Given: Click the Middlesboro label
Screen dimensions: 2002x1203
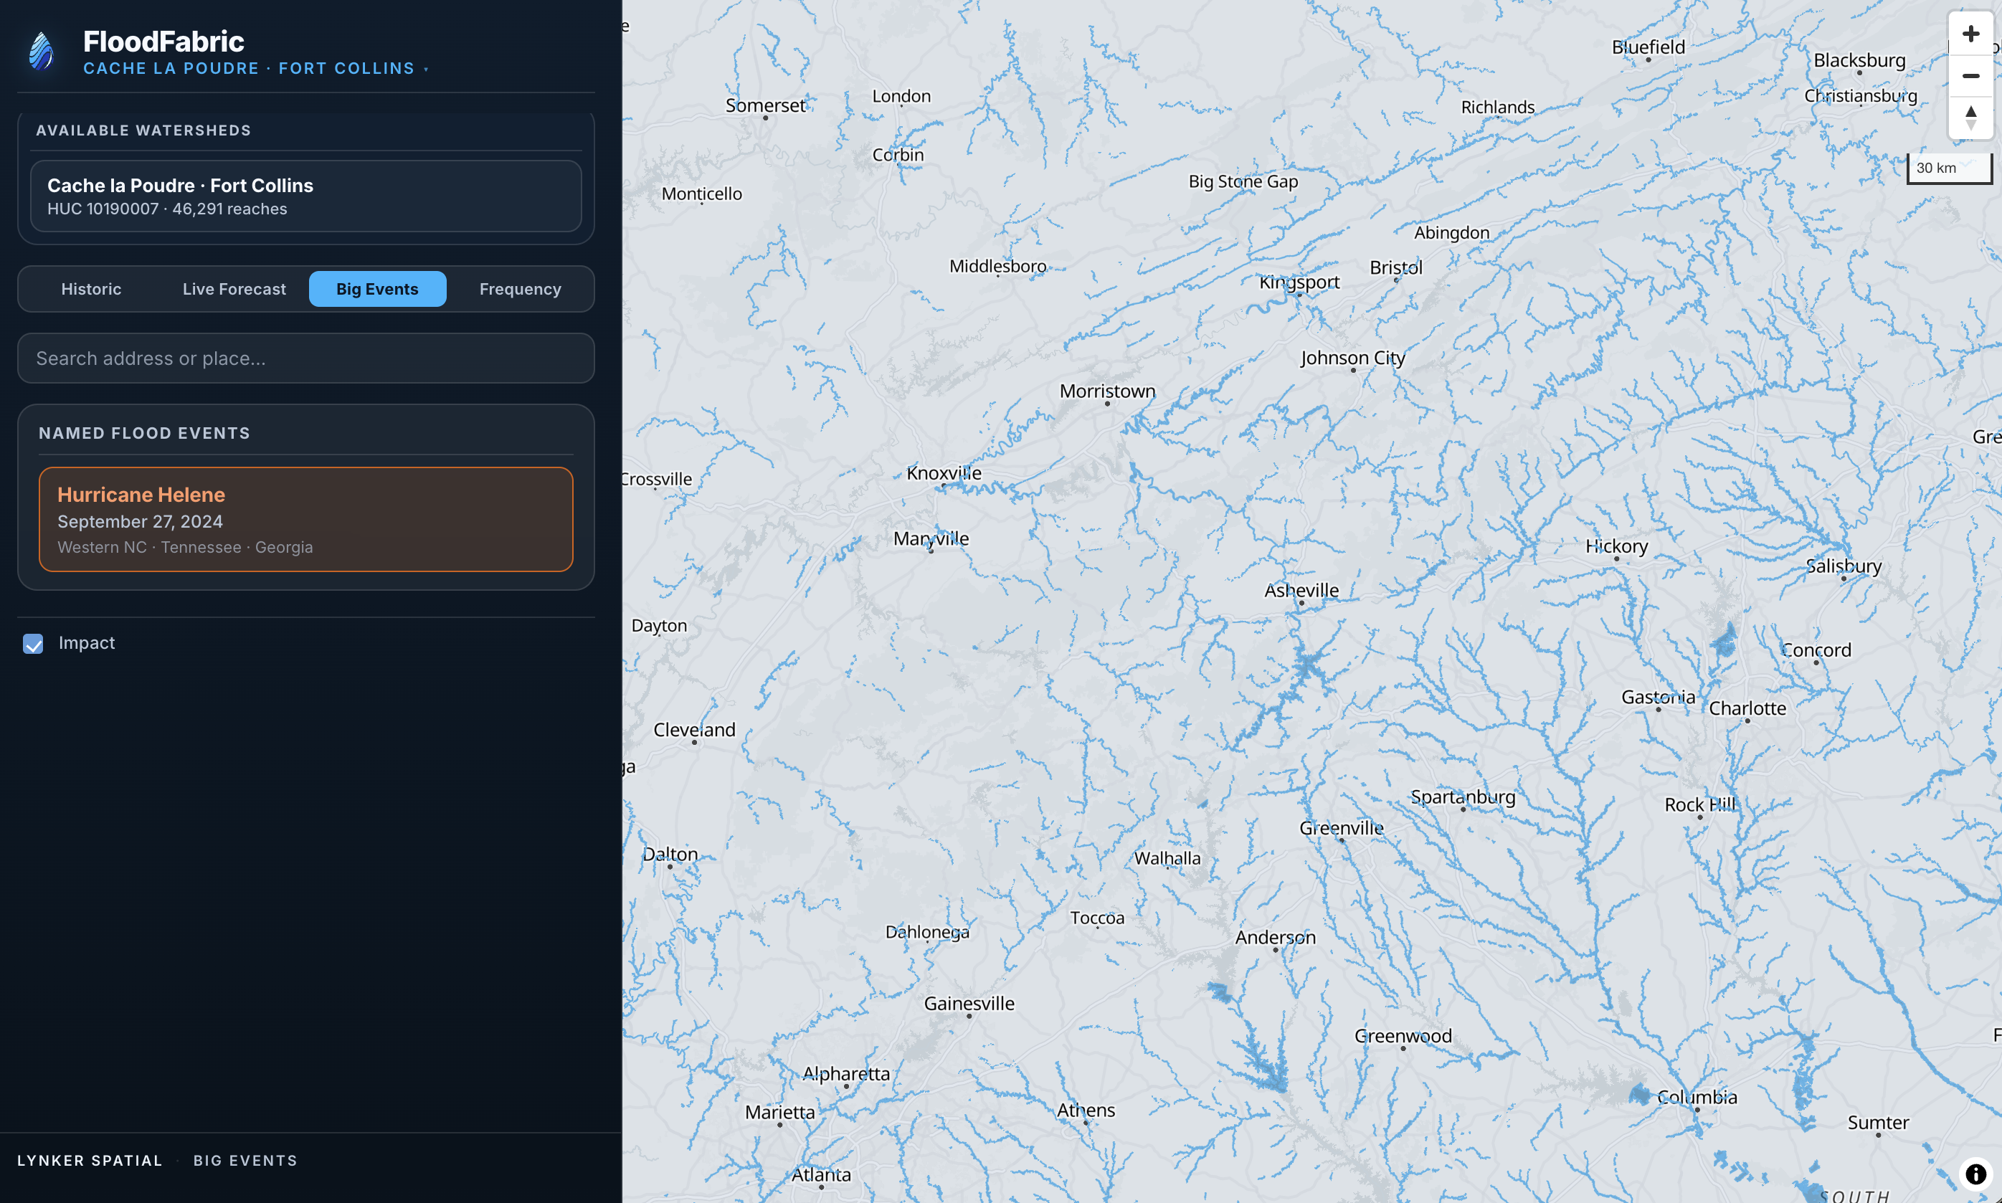Looking at the screenshot, I should coord(997,266).
